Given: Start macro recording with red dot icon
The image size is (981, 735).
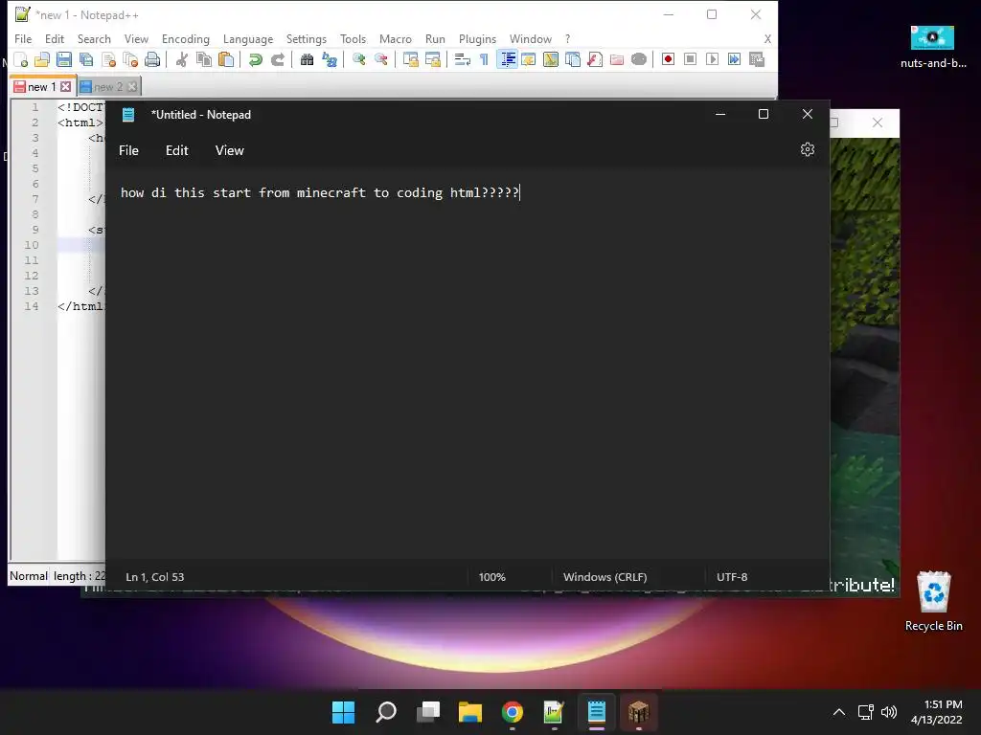Looking at the screenshot, I should (x=668, y=59).
